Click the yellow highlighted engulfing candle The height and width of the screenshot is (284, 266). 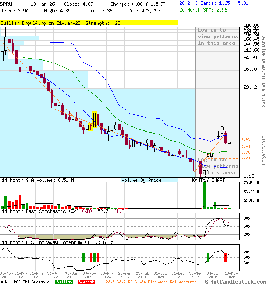[94, 119]
